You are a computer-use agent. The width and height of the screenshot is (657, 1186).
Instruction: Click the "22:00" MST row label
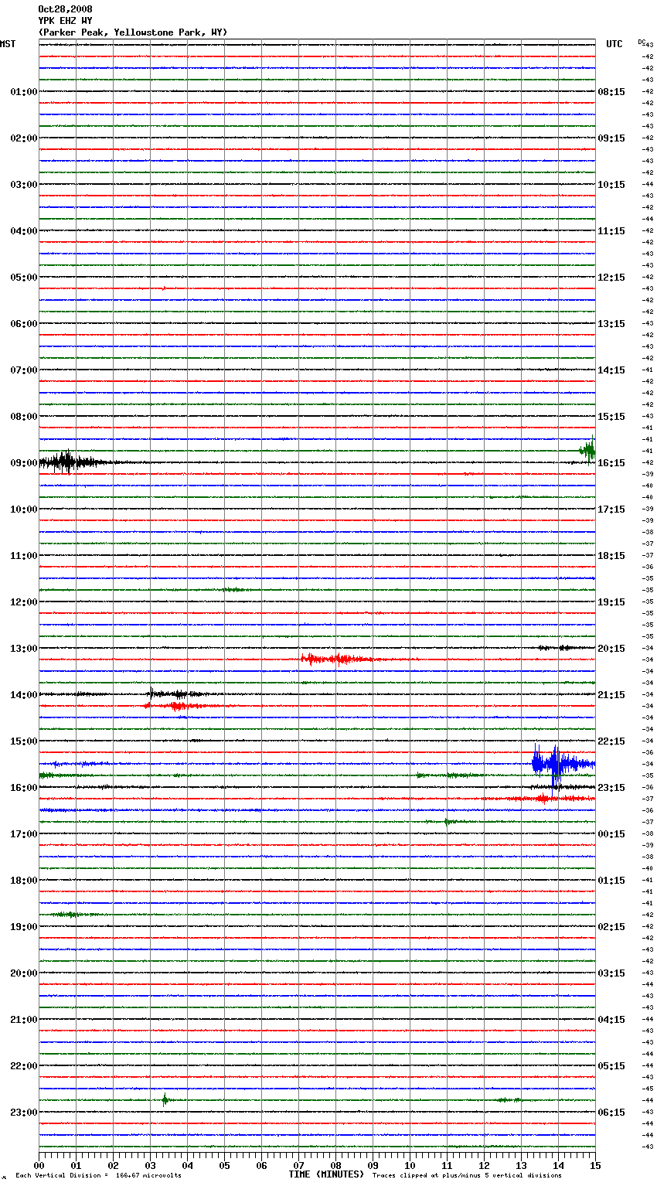click(x=24, y=1066)
